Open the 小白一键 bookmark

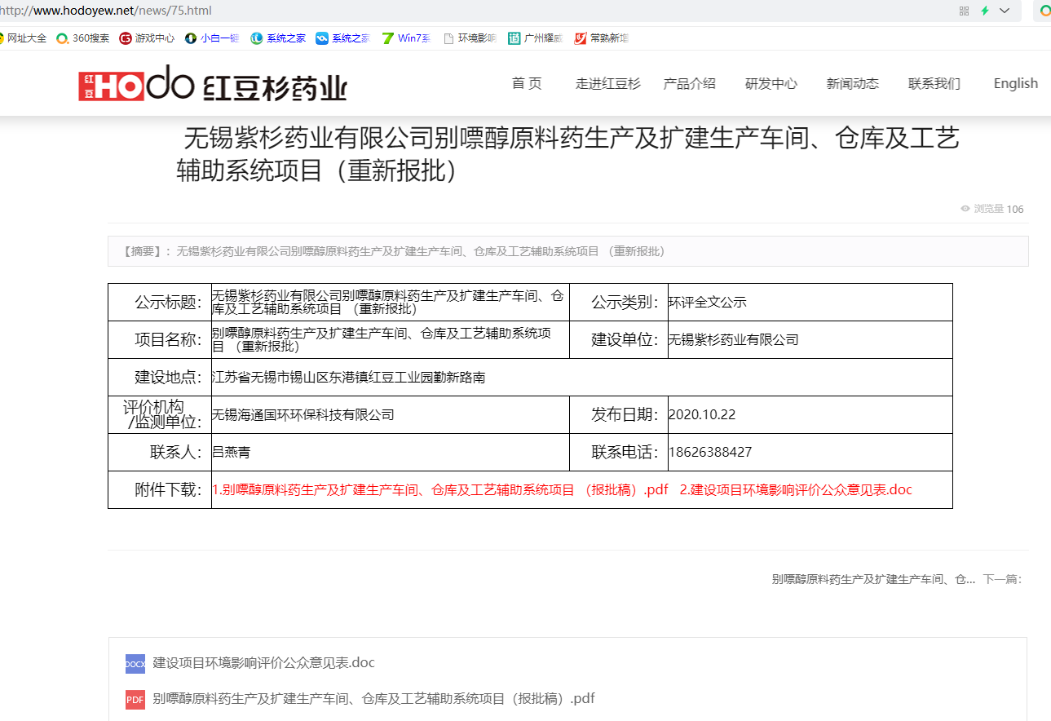pos(212,38)
